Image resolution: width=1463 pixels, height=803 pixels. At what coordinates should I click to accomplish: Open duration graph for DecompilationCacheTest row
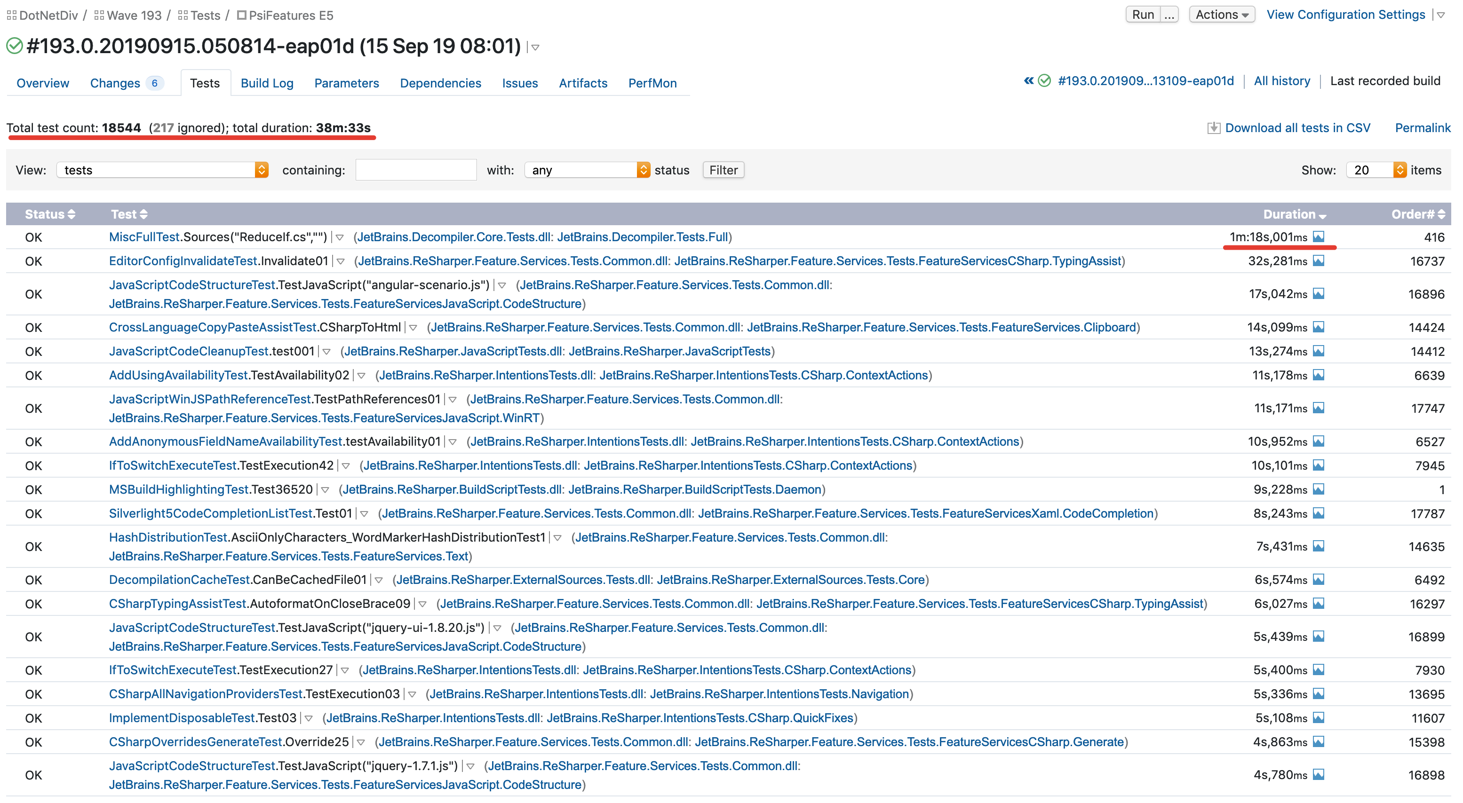tap(1318, 579)
